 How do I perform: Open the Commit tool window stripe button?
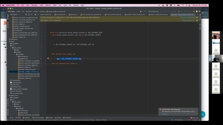pos(8,25)
